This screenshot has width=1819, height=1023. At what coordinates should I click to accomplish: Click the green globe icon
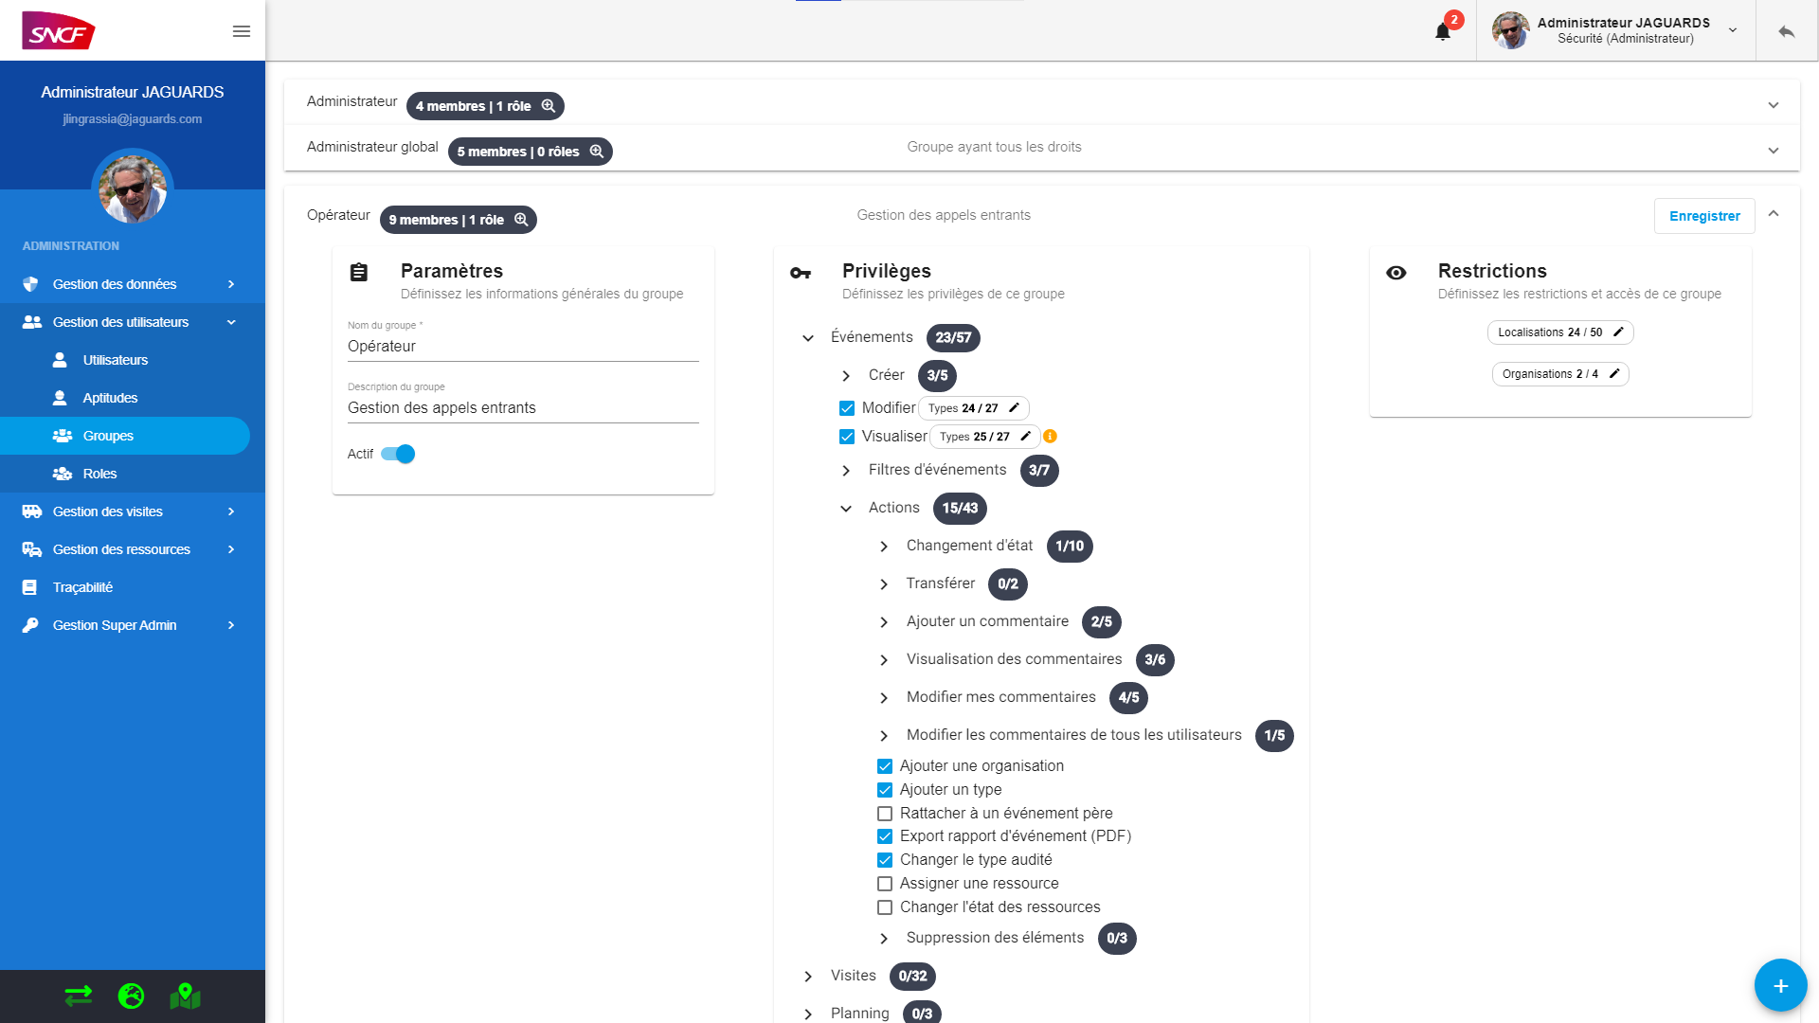click(132, 996)
